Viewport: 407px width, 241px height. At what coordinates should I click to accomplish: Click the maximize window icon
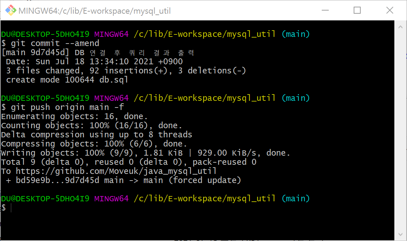pyautogui.click(x=357, y=11)
